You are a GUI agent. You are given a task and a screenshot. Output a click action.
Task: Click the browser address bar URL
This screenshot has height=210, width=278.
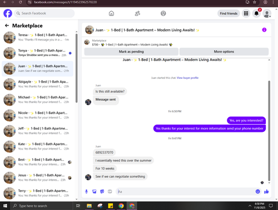tap(65, 2)
